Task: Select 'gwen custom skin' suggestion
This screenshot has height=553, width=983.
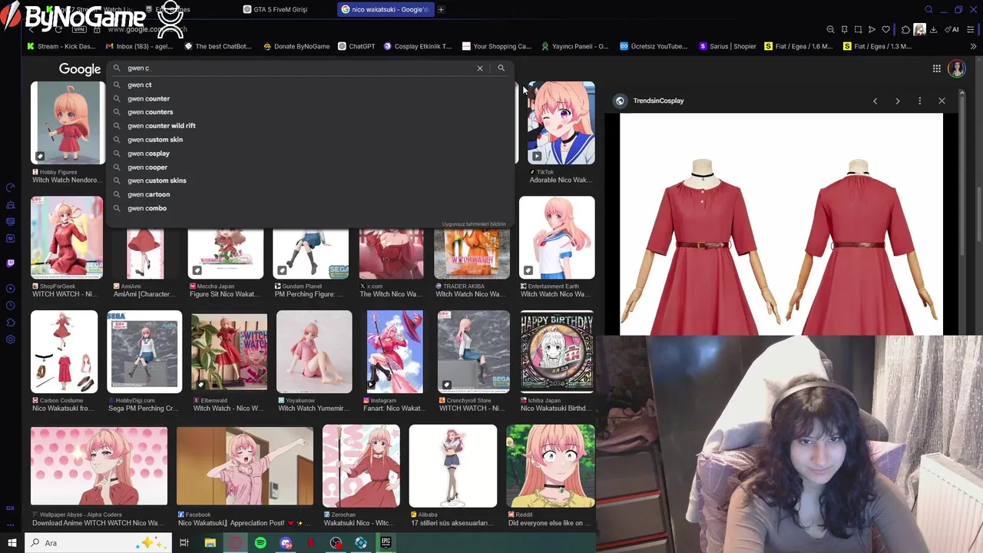Action: tap(309, 140)
